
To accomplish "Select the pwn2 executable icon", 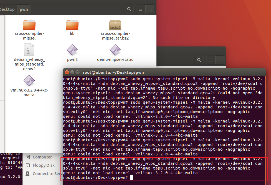I will (x=72, y=50).
